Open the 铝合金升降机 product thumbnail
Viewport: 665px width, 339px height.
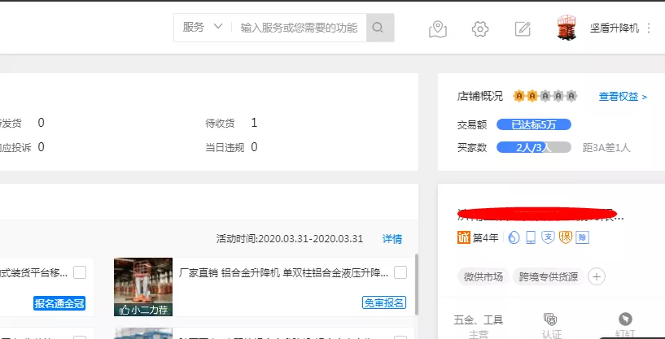point(143,287)
